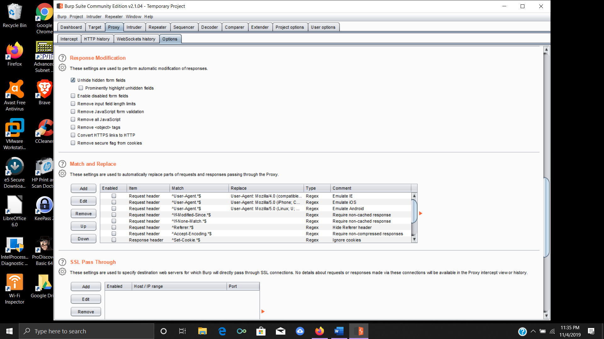Click the Down button for rules
The height and width of the screenshot is (339, 604).
[83, 239]
